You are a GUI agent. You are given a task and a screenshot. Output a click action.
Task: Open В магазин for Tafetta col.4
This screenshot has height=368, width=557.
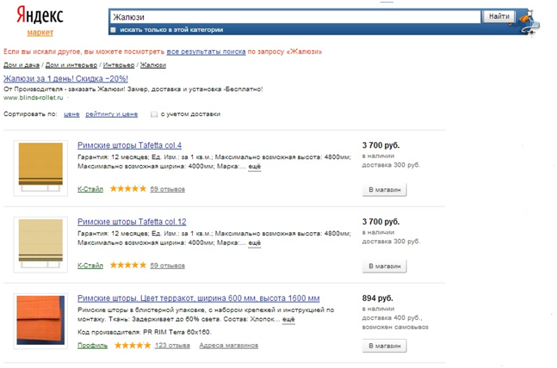(384, 190)
